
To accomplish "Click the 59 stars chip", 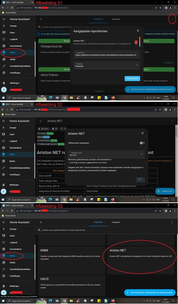I will pos(55,129).
